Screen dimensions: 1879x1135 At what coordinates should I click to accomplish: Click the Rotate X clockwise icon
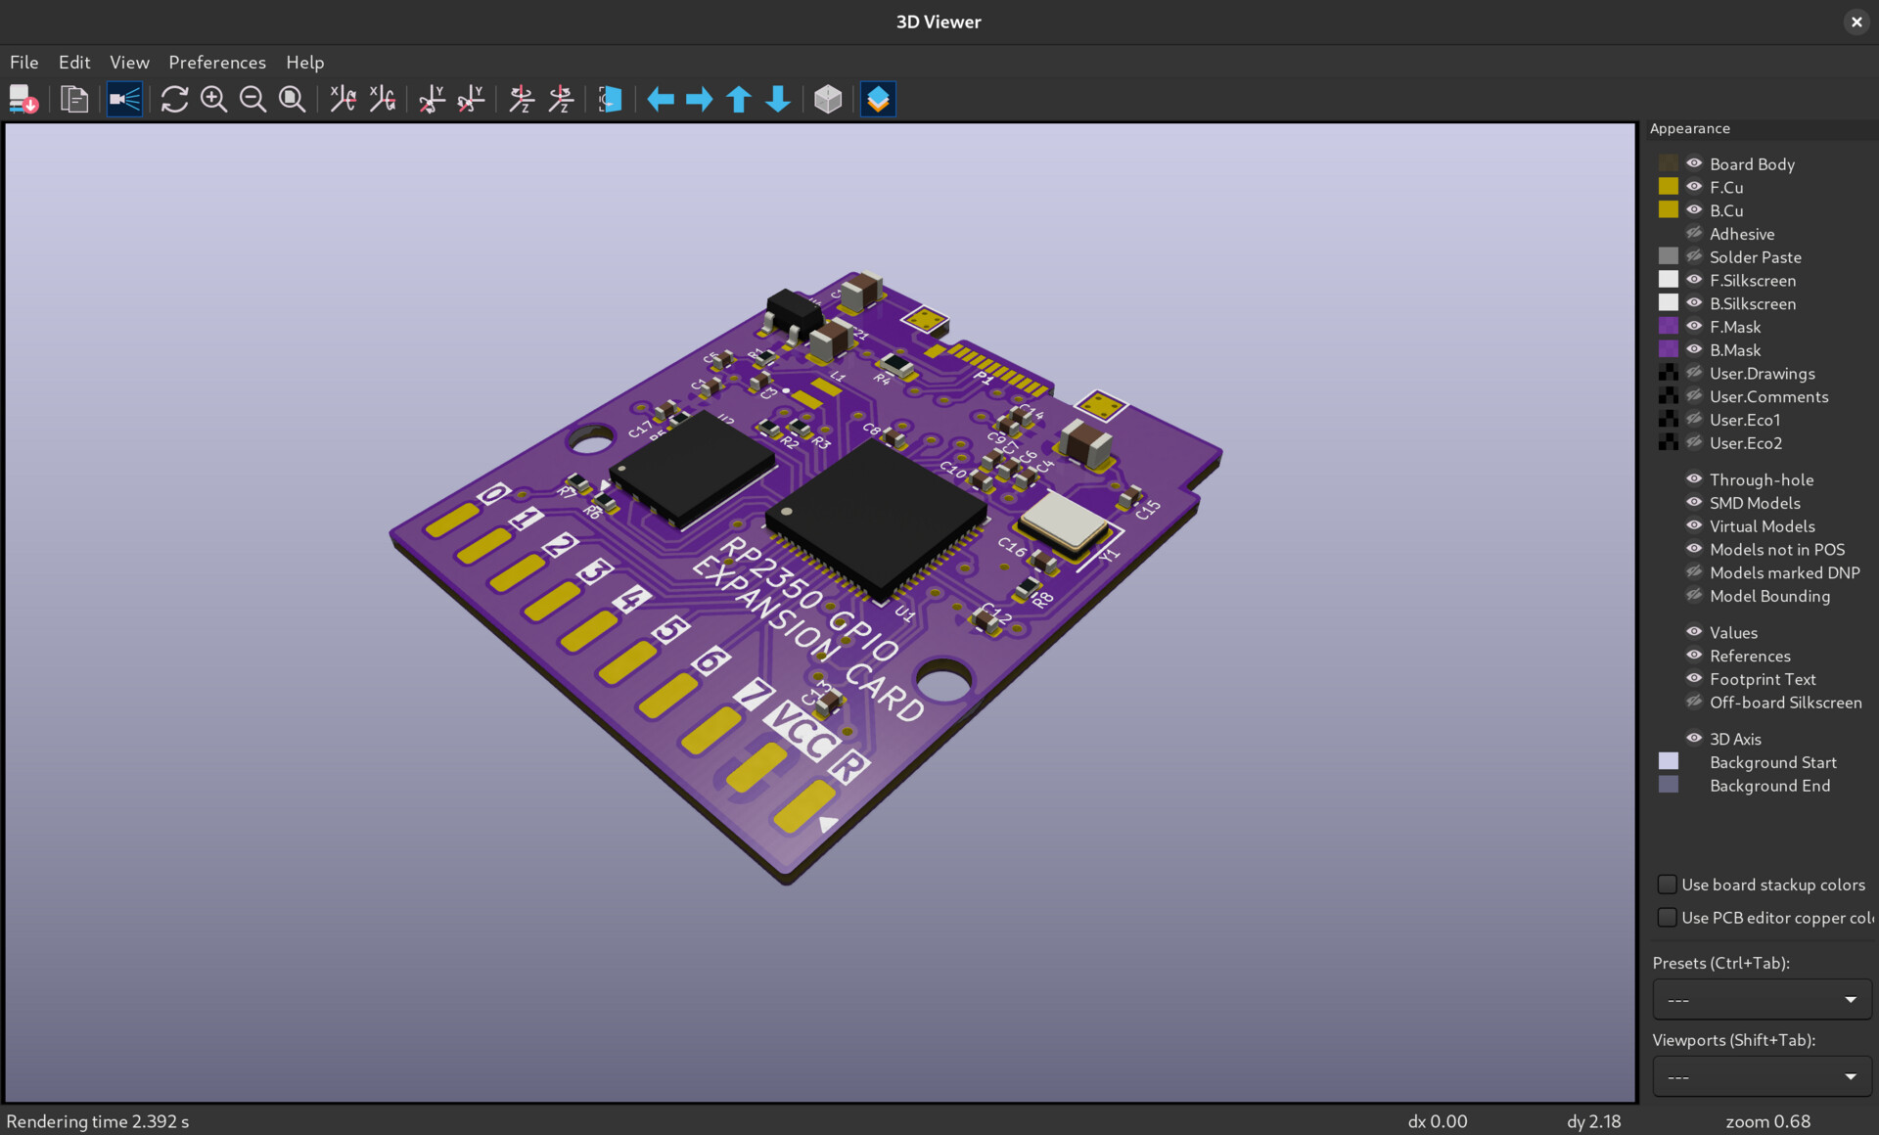[343, 99]
